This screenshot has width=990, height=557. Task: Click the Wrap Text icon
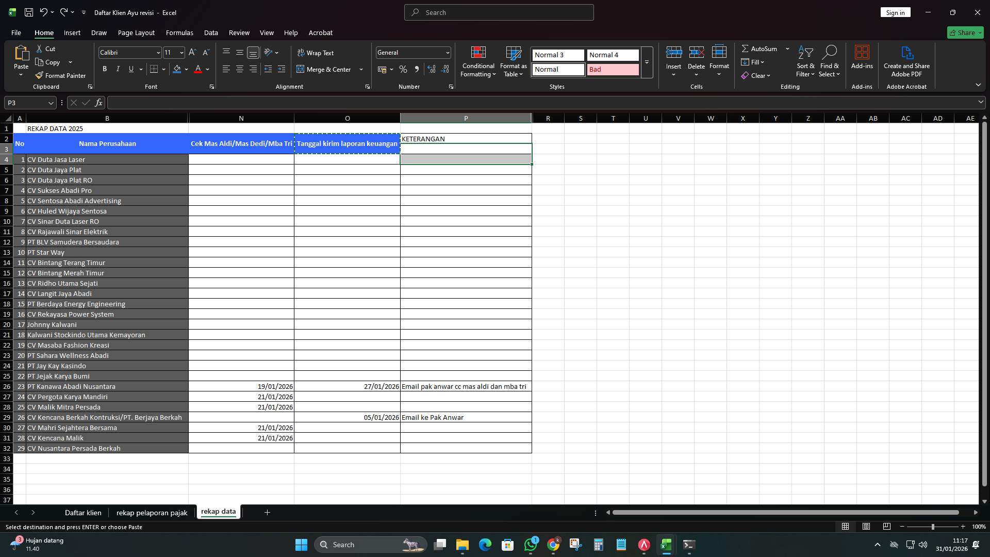[x=301, y=53]
